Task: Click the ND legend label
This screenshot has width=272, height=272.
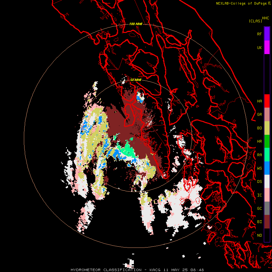Action: (259, 235)
